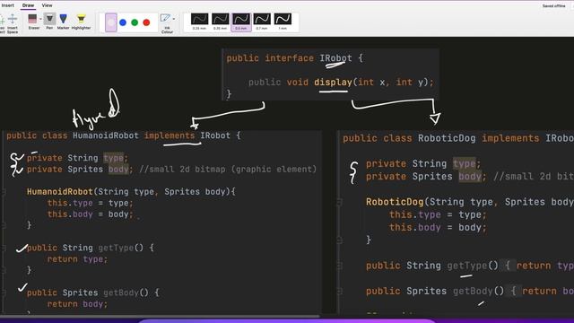Click 'getBody()' in the HumanoidRobot class
Screen dimensions: 574x323
(126, 292)
